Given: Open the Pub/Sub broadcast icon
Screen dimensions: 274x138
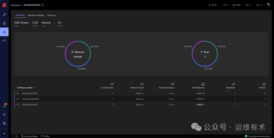Looking at the screenshot, I should (x=4, y=40).
